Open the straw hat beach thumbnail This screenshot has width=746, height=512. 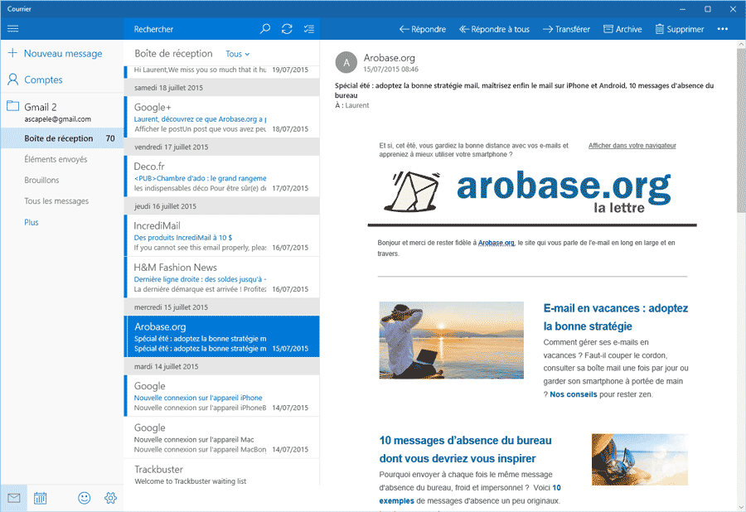[x=640, y=459]
